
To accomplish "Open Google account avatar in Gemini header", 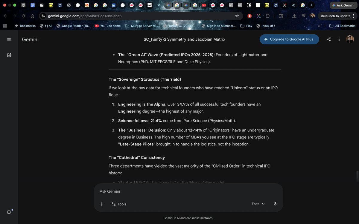I will (350, 39).
